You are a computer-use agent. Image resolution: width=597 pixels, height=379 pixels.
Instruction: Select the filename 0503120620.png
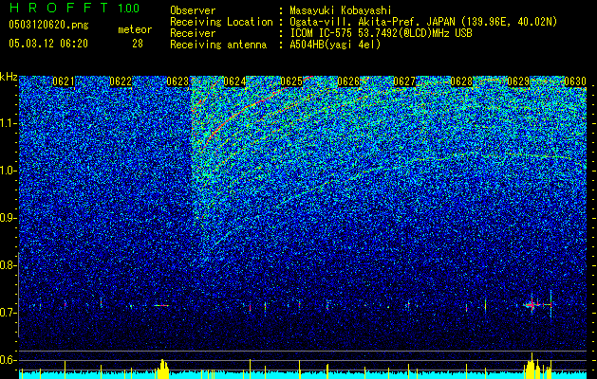coord(48,25)
